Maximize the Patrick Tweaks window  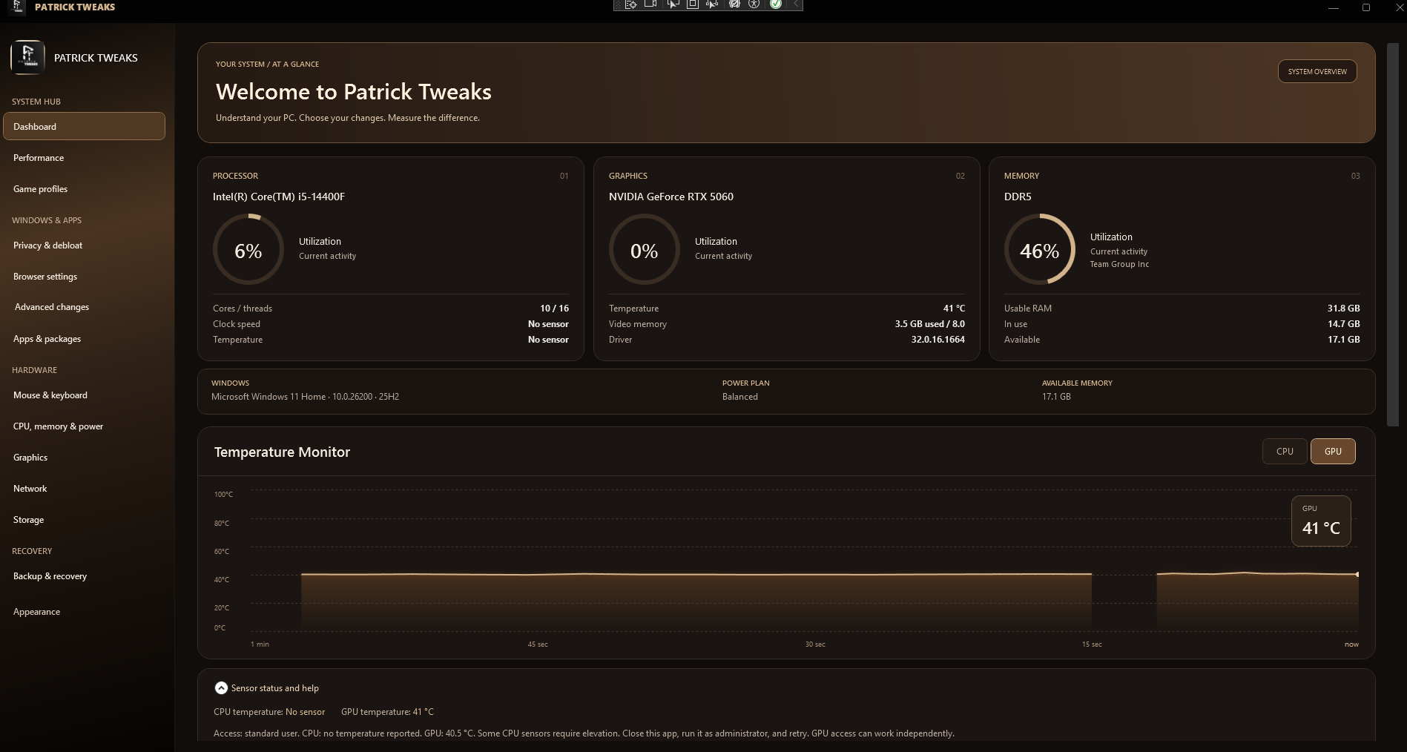click(x=1366, y=7)
